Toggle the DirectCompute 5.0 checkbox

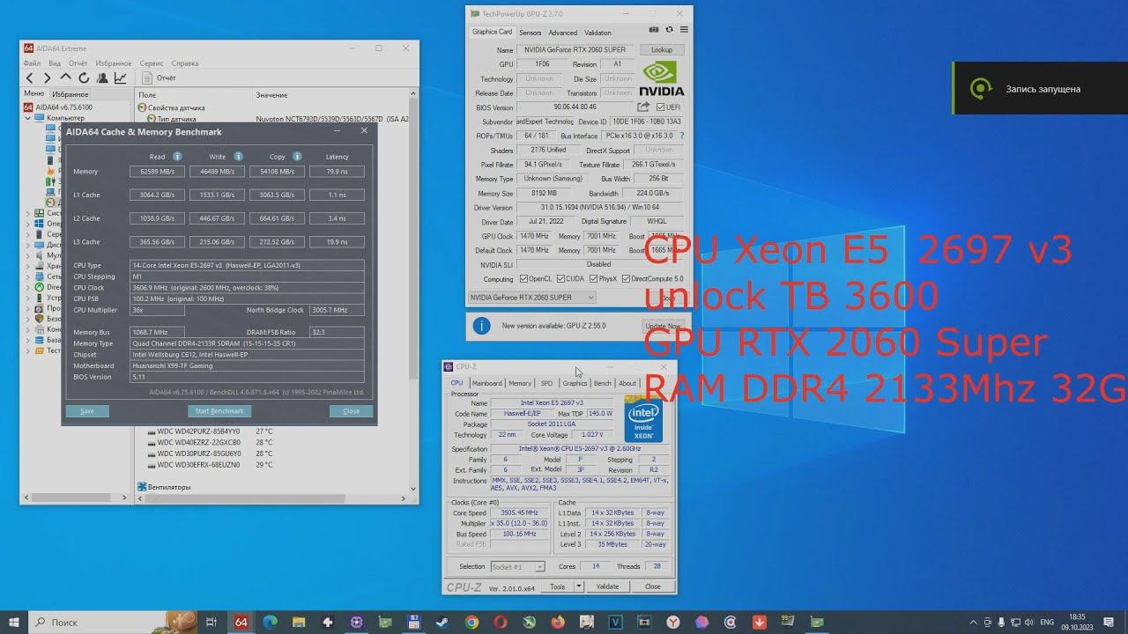point(625,278)
